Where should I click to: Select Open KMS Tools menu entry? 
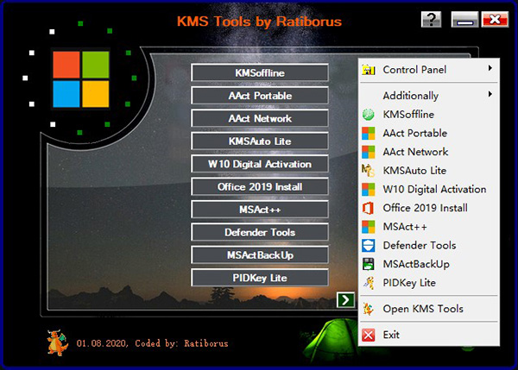pyautogui.click(x=429, y=309)
